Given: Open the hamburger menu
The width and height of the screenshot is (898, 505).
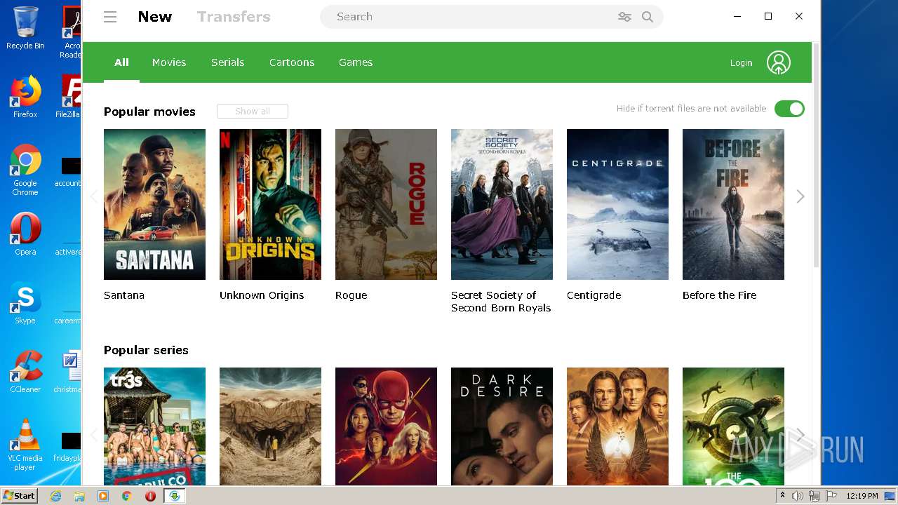Looking at the screenshot, I should (110, 17).
